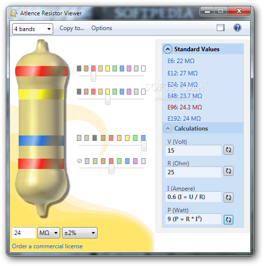Select the E48: 23.7 MΩ standard value
The width and height of the screenshot is (264, 266).
(185, 96)
